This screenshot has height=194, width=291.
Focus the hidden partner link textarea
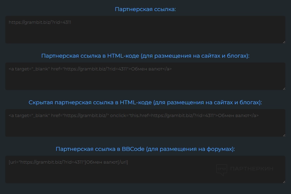click(145, 127)
